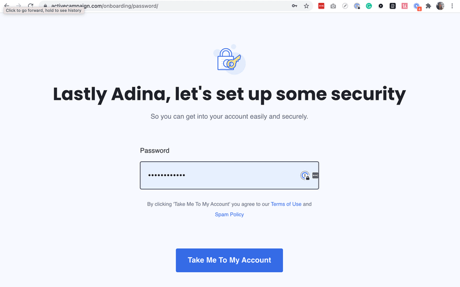460x287 pixels.
Task: Bookmark this page with the star icon
Action: [x=306, y=6]
